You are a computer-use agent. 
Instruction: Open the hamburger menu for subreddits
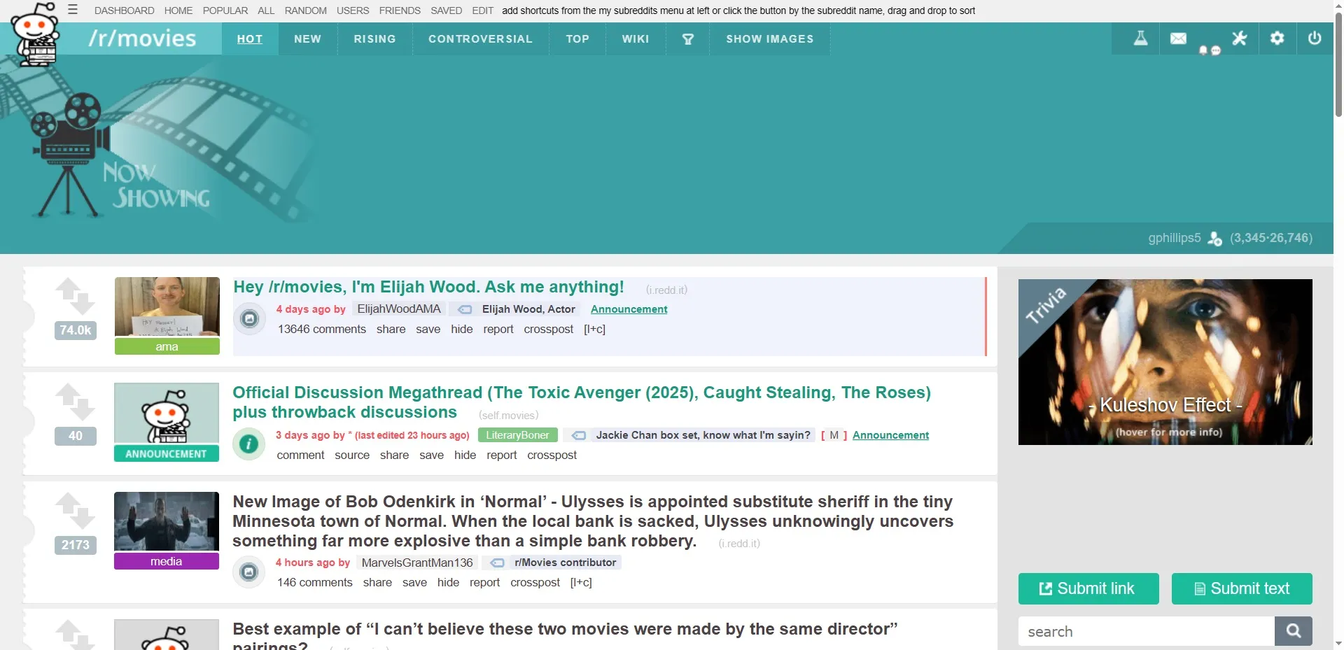point(72,10)
